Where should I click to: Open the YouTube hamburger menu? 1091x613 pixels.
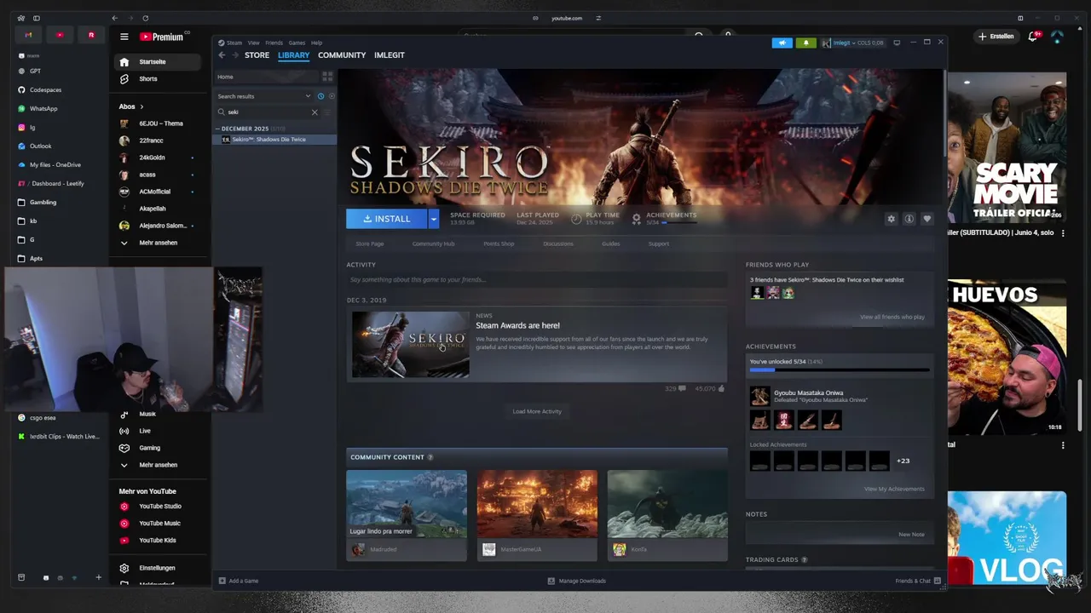pos(124,37)
